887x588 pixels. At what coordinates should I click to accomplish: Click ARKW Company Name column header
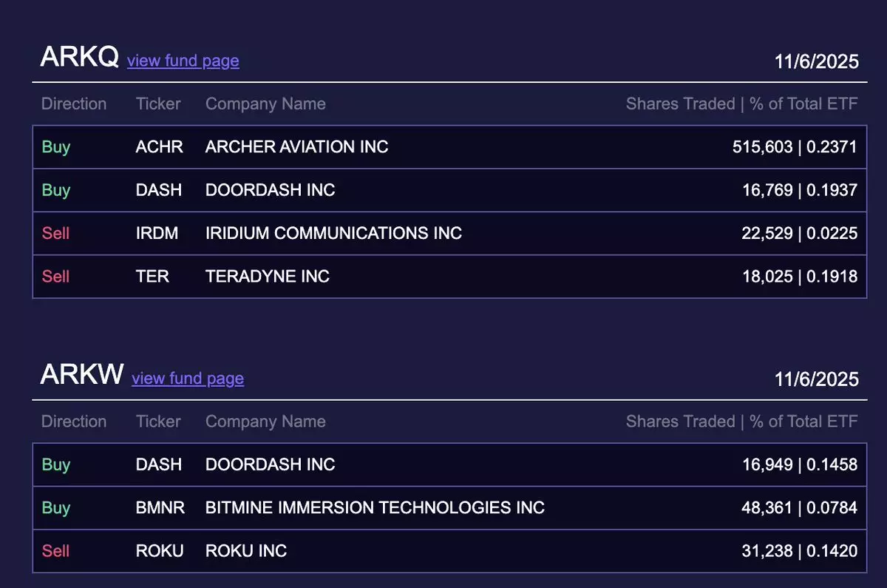(265, 422)
